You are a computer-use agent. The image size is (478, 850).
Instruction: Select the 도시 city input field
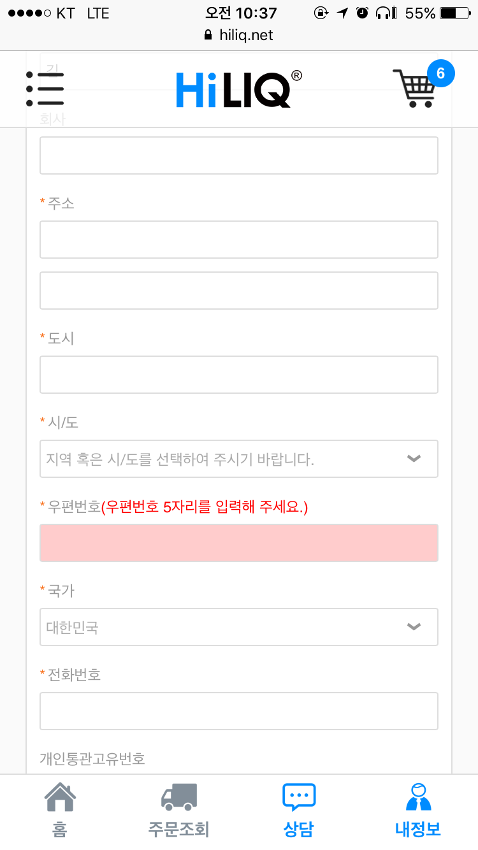pos(239,375)
